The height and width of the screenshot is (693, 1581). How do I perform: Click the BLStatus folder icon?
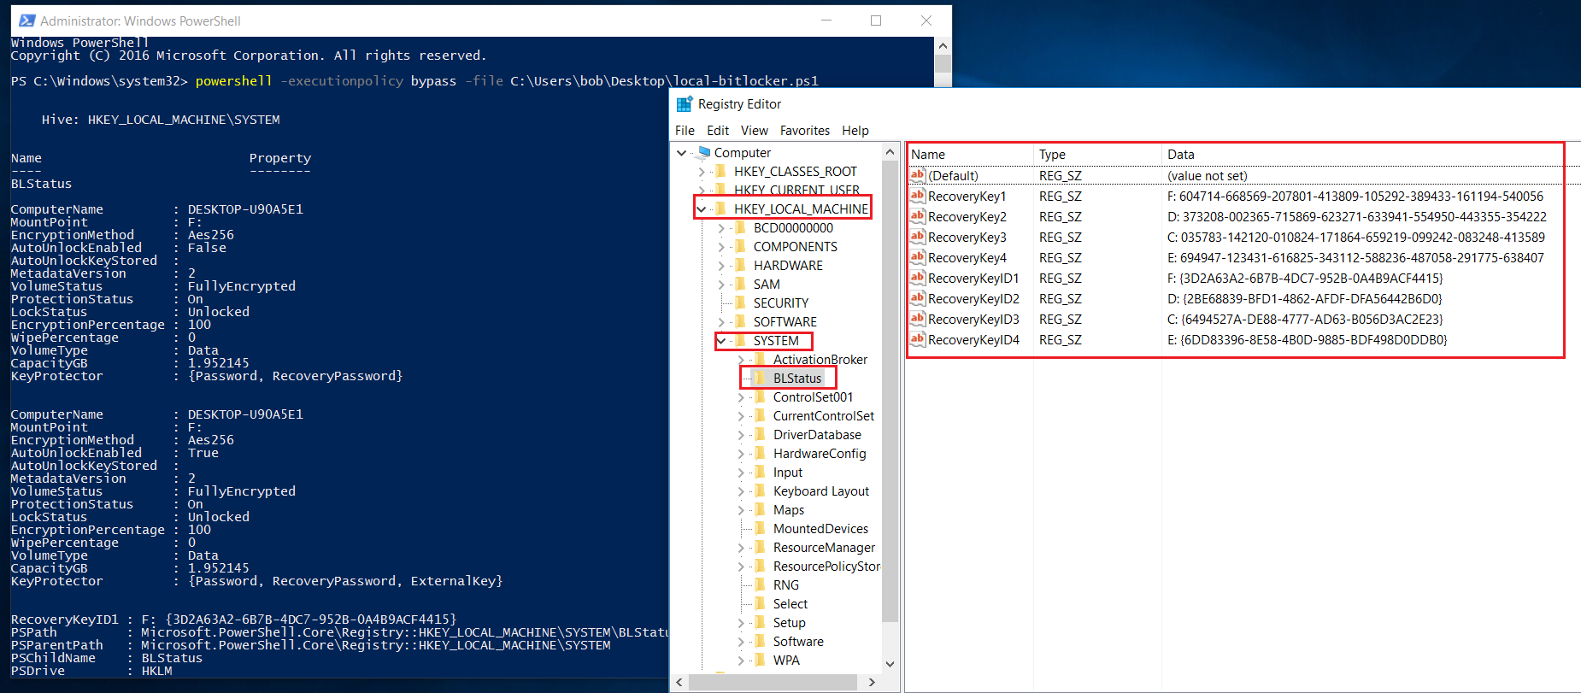(x=761, y=378)
